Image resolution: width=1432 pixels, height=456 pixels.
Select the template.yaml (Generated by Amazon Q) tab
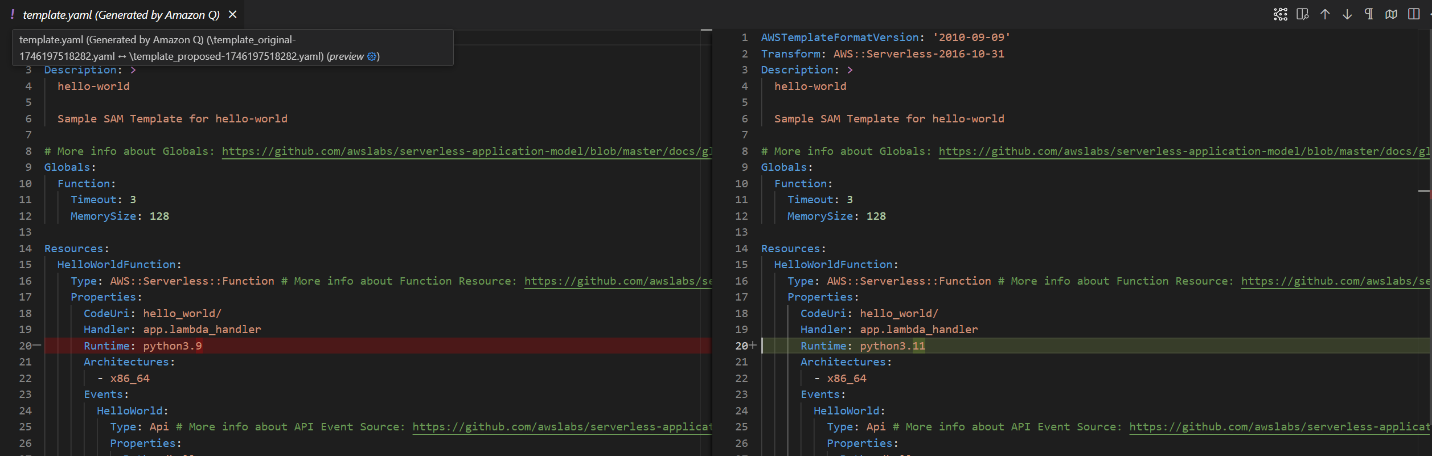coord(121,15)
